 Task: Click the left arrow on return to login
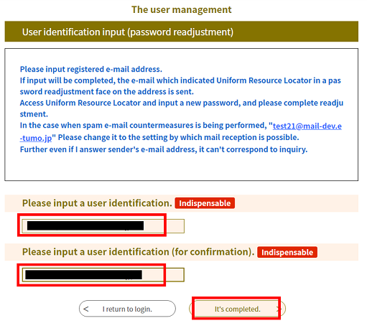[x=86, y=309]
